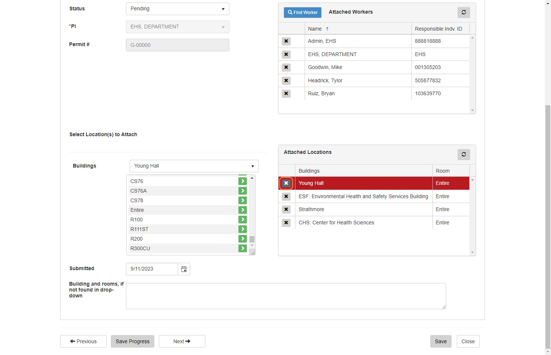Screen dimensions: 551x355
Task: Click the Buildings column header in Attached Locations
Action: coord(364,171)
